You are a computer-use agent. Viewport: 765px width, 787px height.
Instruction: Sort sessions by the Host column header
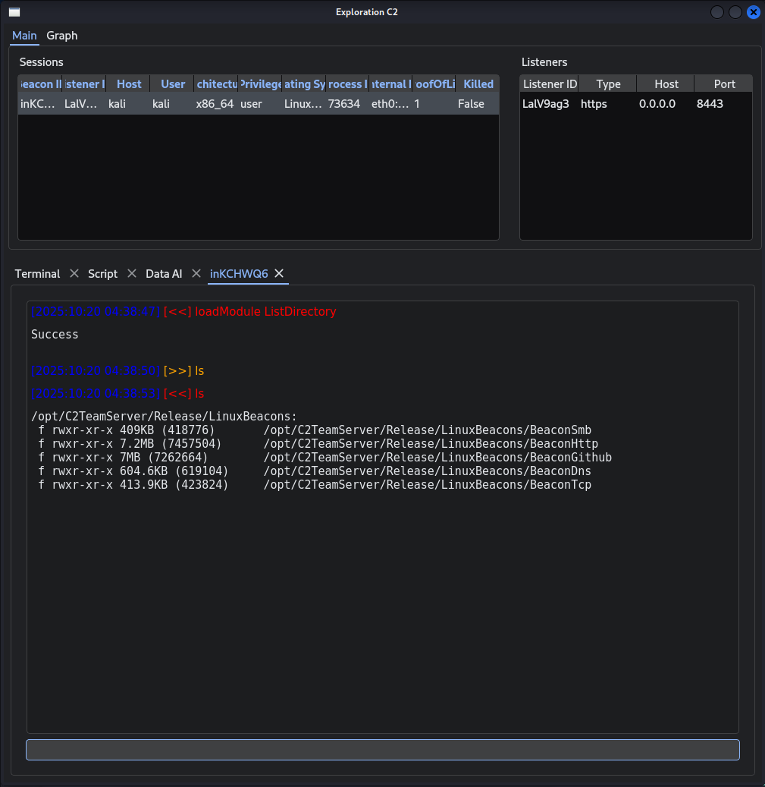click(128, 83)
